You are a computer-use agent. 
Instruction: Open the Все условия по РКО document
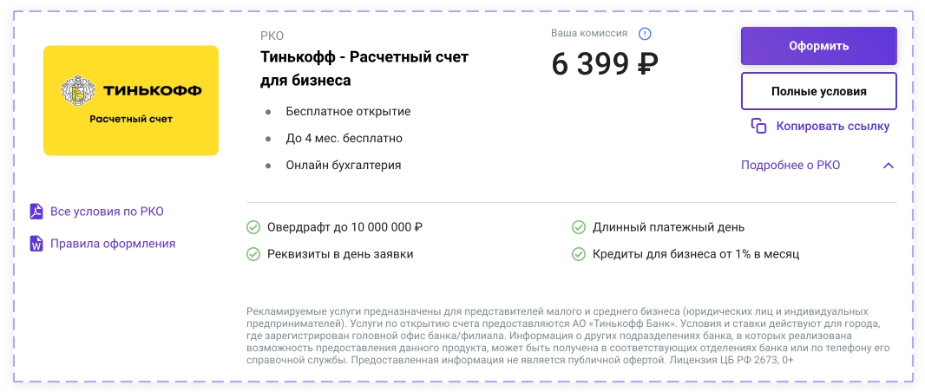pyautogui.click(x=107, y=212)
